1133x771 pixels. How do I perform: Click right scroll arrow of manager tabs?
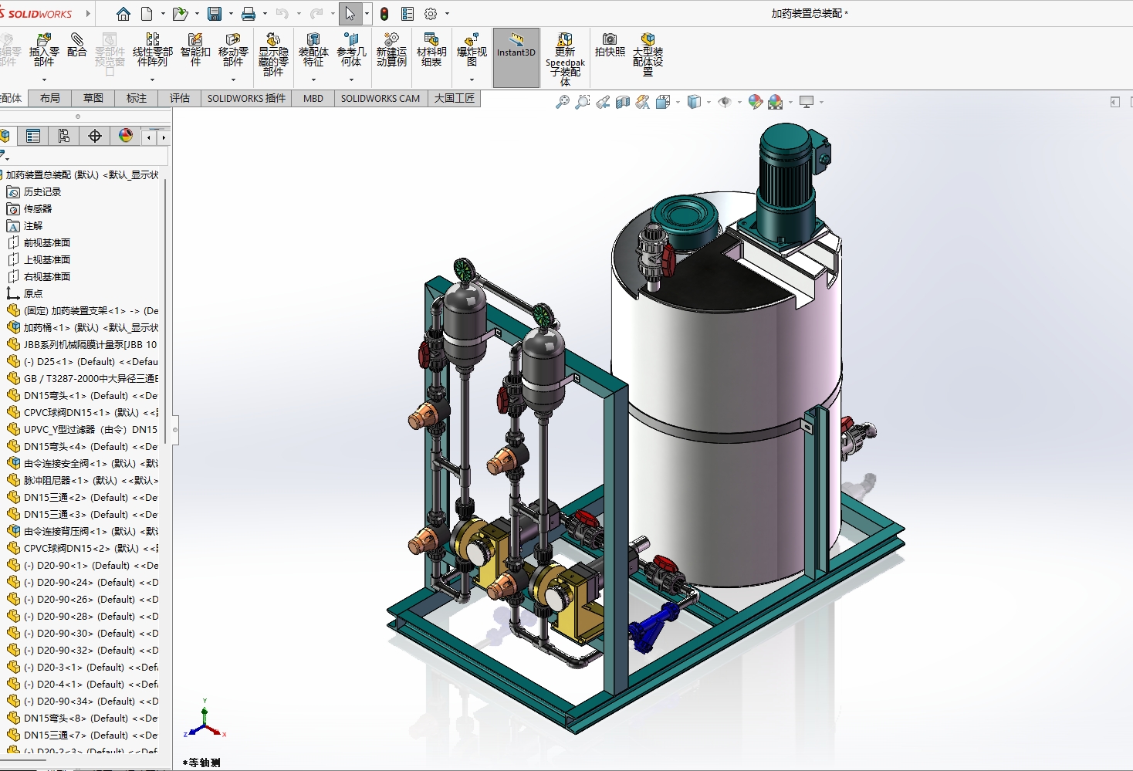click(x=164, y=137)
